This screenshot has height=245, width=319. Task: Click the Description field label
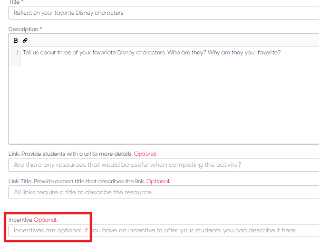pos(23,30)
